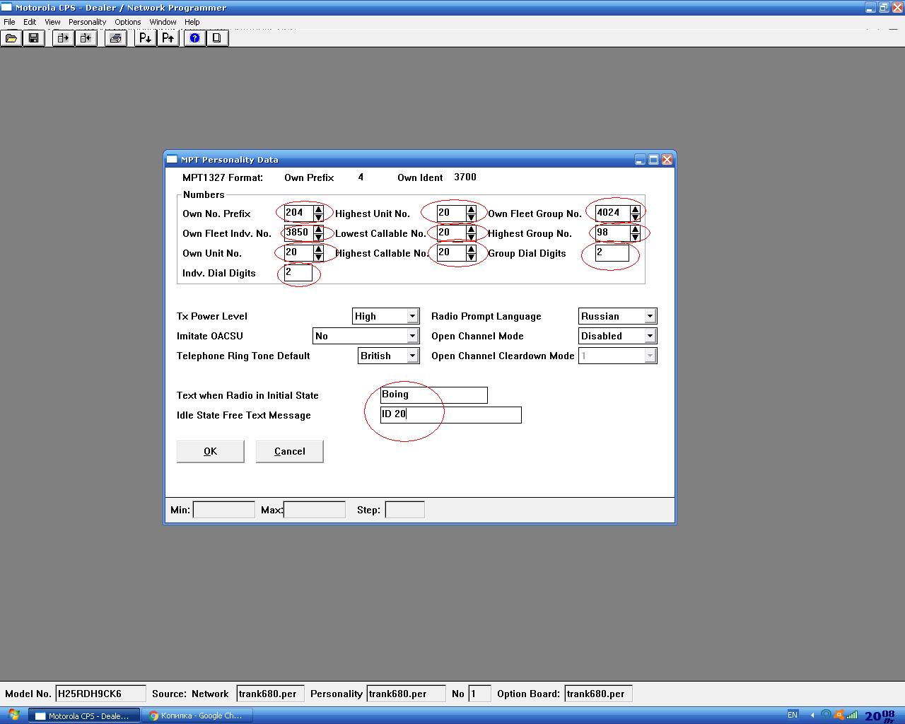Click the Windows Start button
Viewport: 905px width, 724px height.
14,716
